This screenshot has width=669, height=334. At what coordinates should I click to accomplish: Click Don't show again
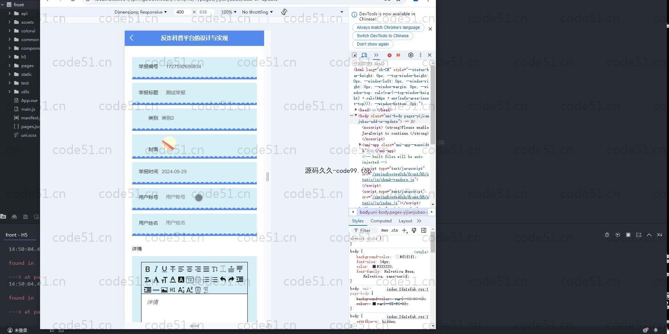372,44
